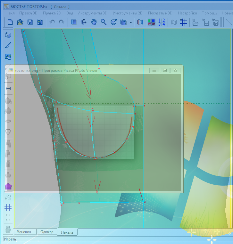This screenshot has height=244, width=233.
Task: Click the symmetry mirror icon in left sidebar
Action: coord(8,89)
